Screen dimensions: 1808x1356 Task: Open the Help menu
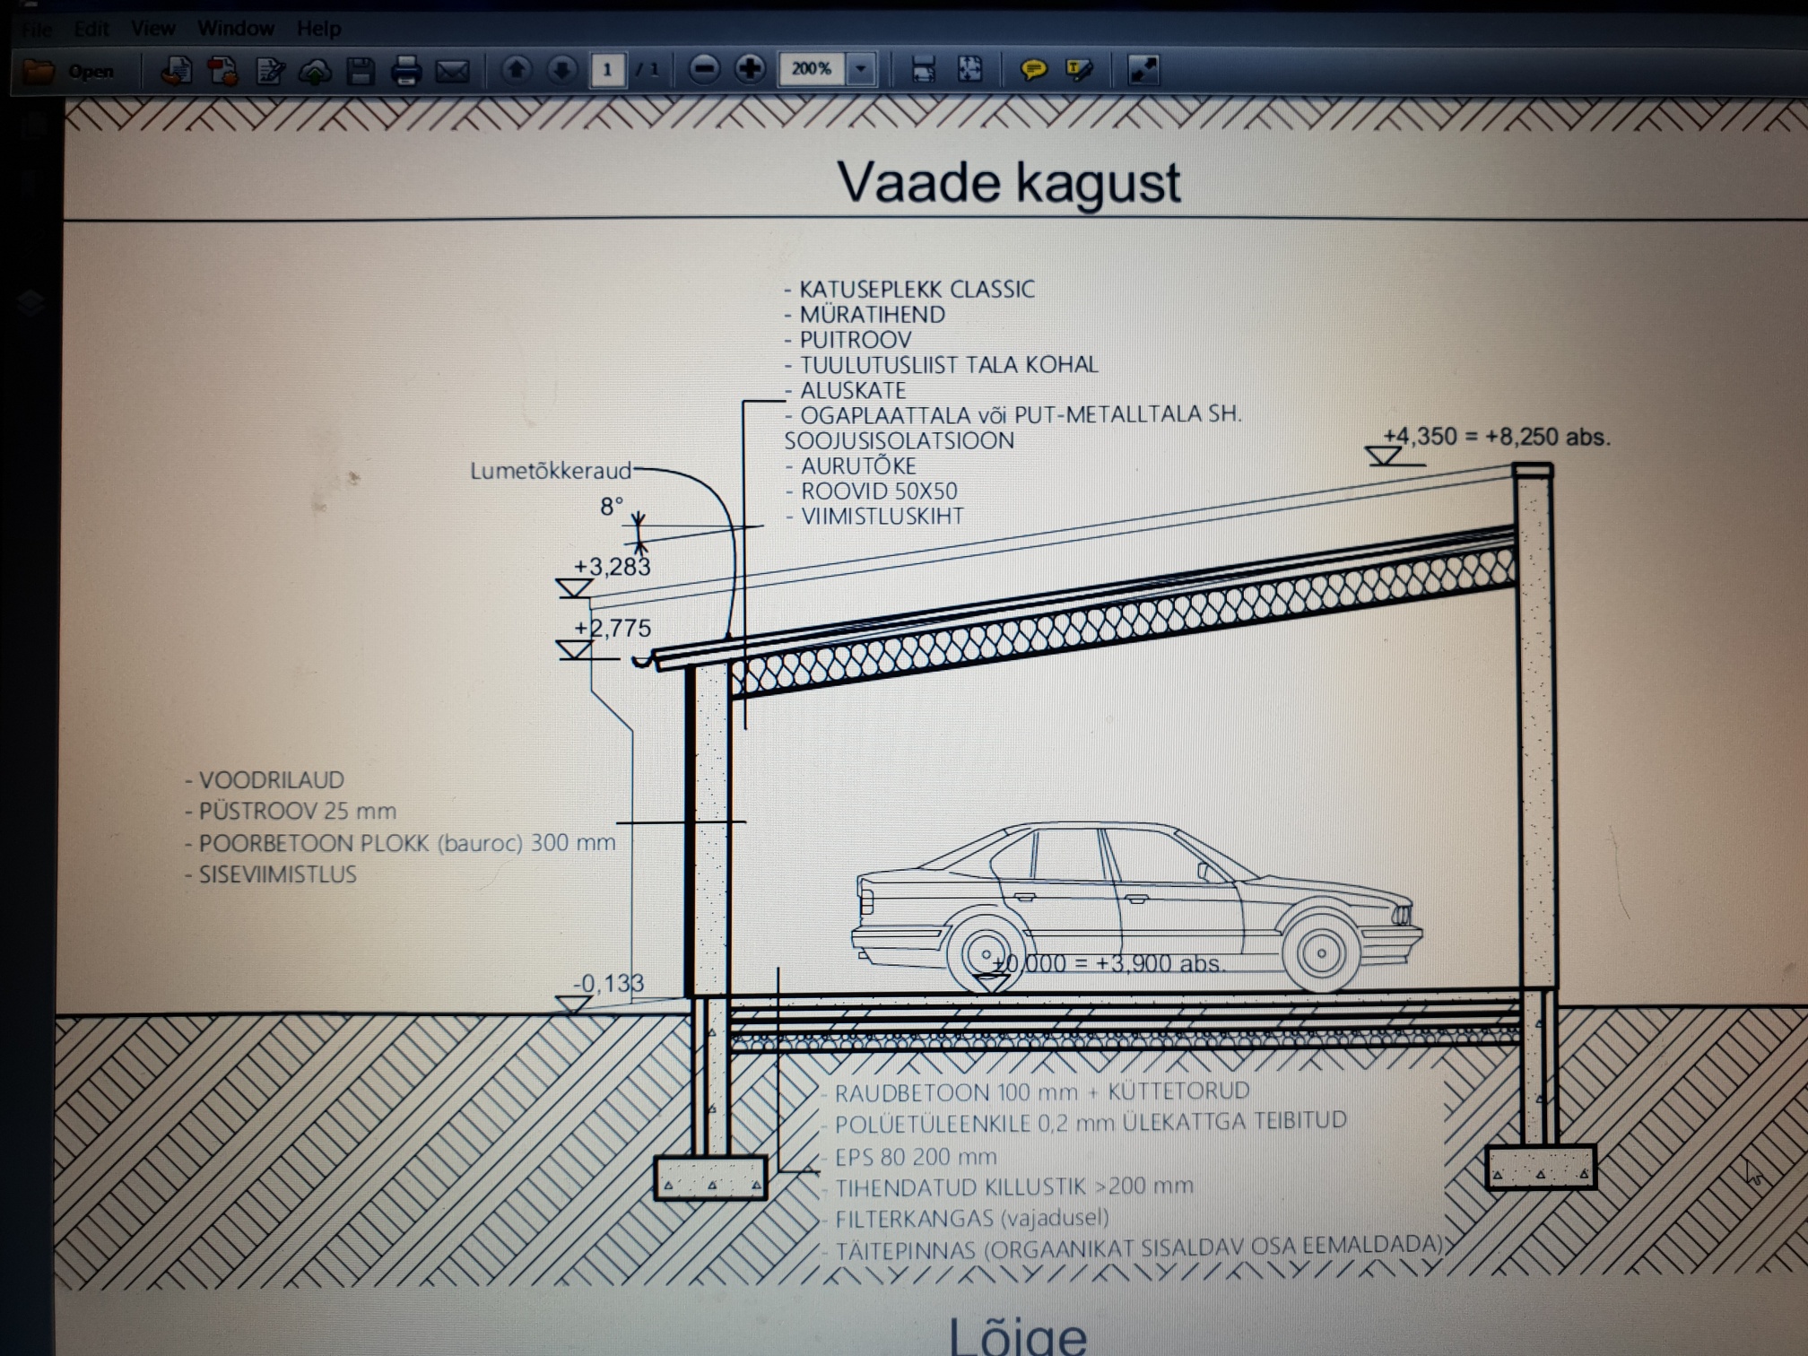coord(318,29)
